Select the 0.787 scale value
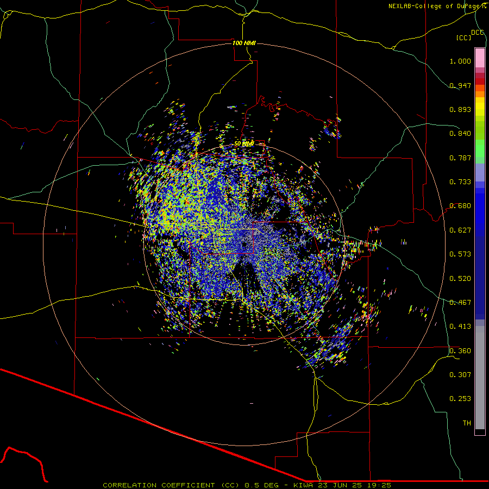This screenshot has height=489, width=489. click(460, 158)
